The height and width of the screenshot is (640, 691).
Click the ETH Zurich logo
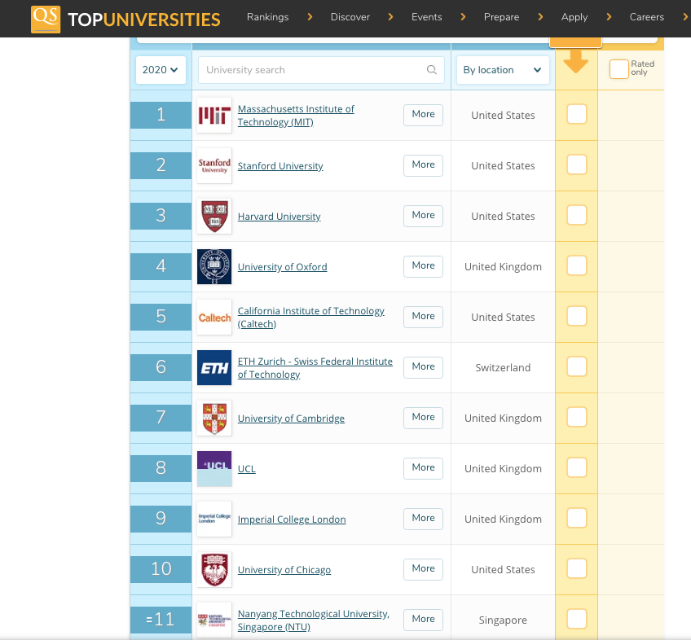point(214,367)
